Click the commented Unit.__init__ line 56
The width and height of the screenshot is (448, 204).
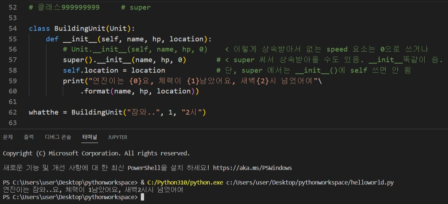click(x=135, y=49)
